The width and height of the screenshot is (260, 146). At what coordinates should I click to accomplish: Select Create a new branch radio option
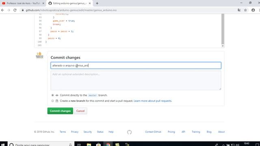click(52, 101)
